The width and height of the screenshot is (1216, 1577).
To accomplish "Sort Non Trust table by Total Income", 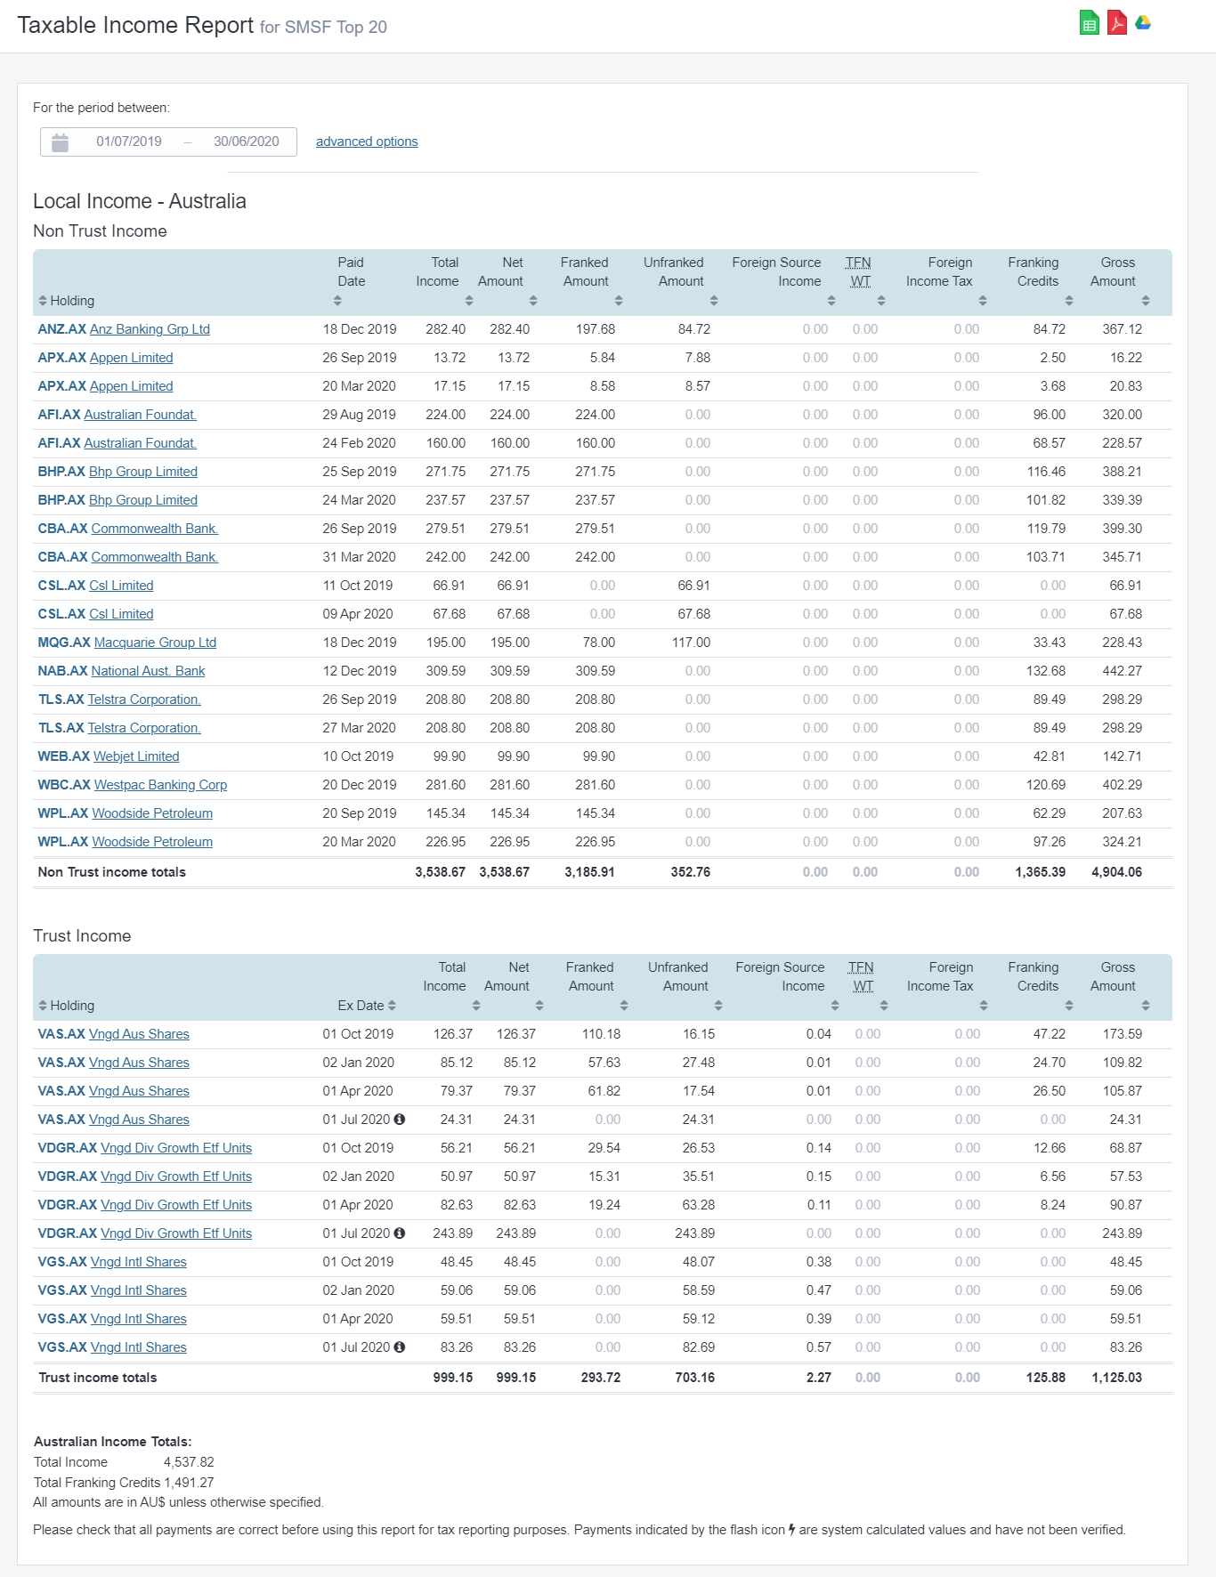I will (x=469, y=301).
